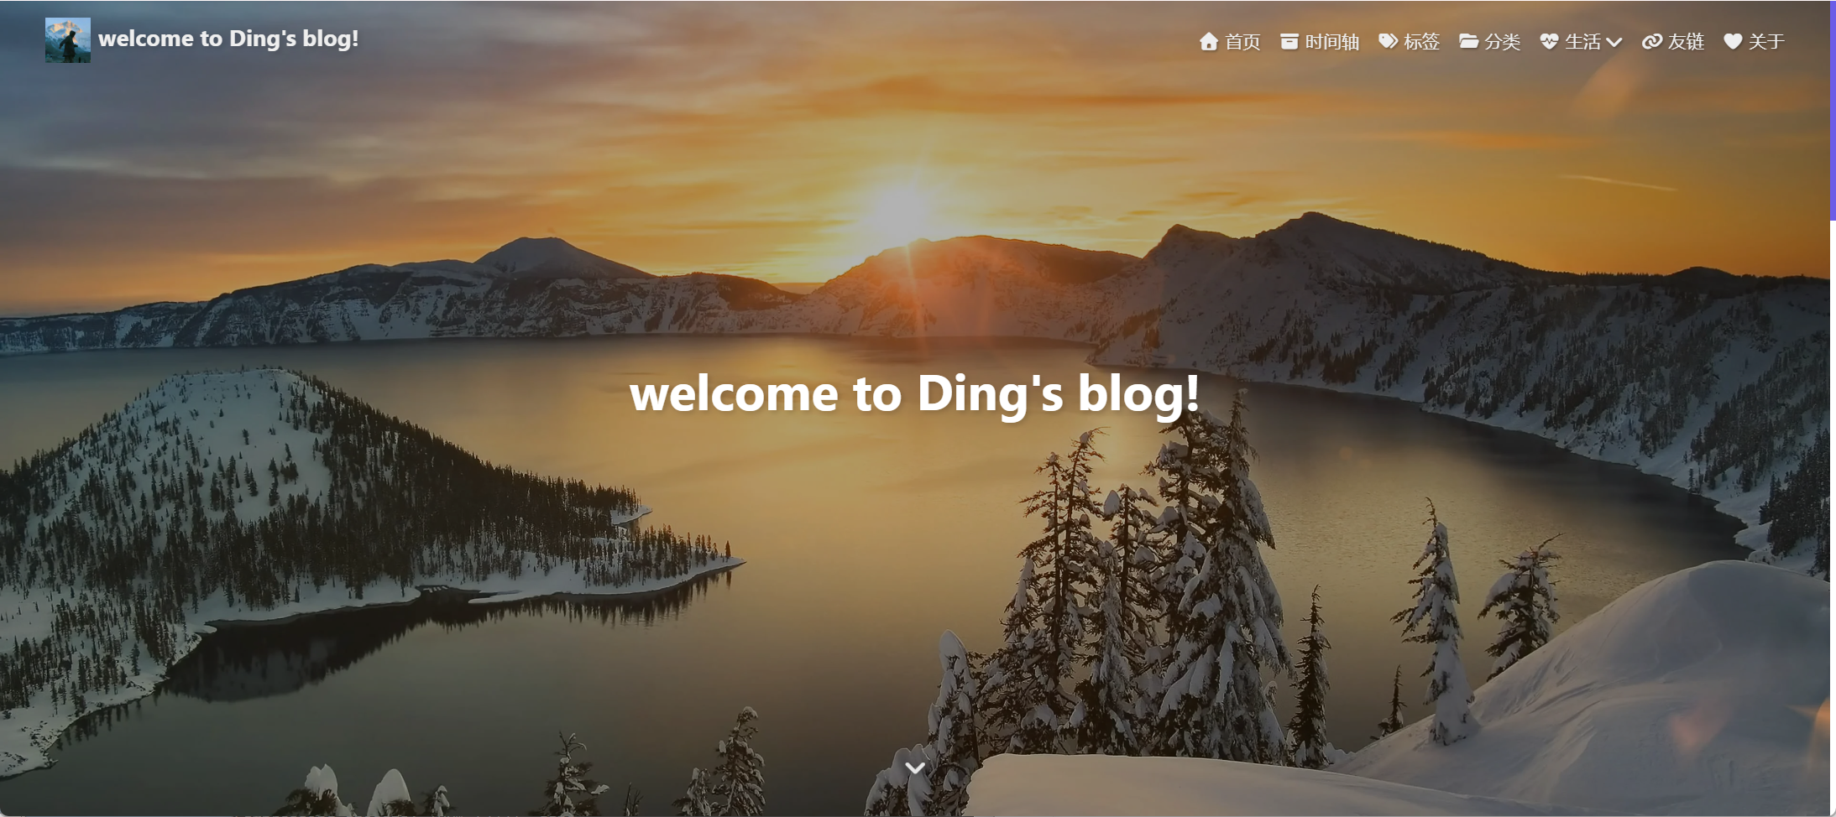Click the heart icon beside 关于

pyautogui.click(x=1733, y=41)
